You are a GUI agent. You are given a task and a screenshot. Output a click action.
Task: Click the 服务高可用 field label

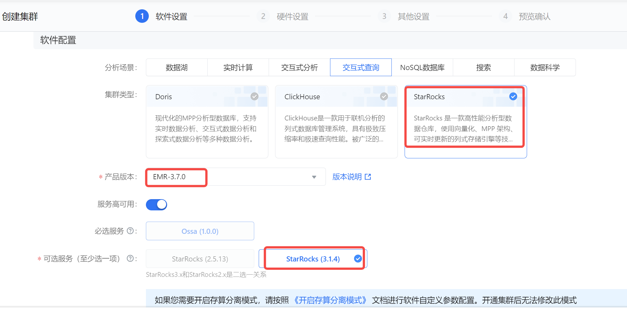click(118, 204)
